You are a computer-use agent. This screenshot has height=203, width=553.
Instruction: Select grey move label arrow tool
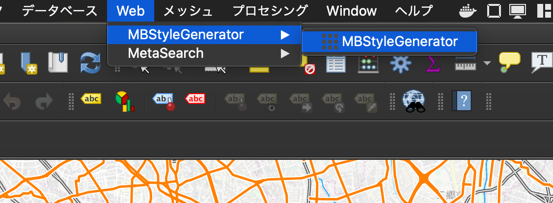[x=301, y=102]
